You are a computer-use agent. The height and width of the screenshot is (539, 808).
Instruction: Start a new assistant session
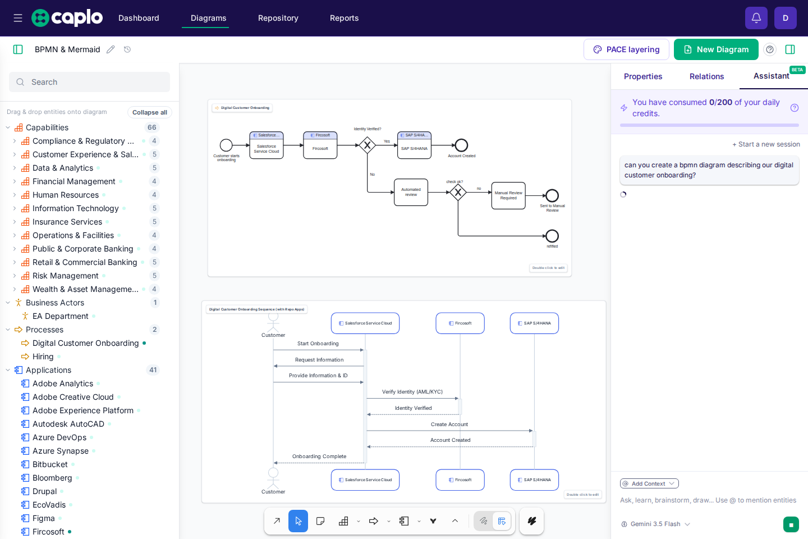coord(766,144)
